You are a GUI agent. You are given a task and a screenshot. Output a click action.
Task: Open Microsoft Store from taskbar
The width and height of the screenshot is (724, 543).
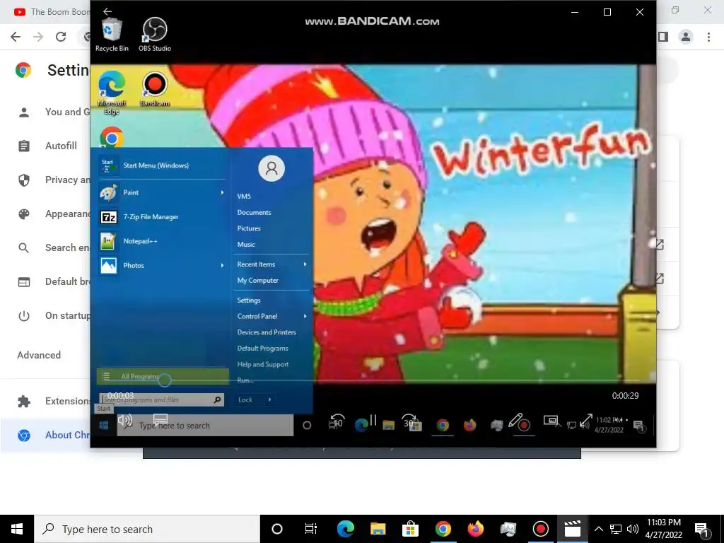pos(410,529)
